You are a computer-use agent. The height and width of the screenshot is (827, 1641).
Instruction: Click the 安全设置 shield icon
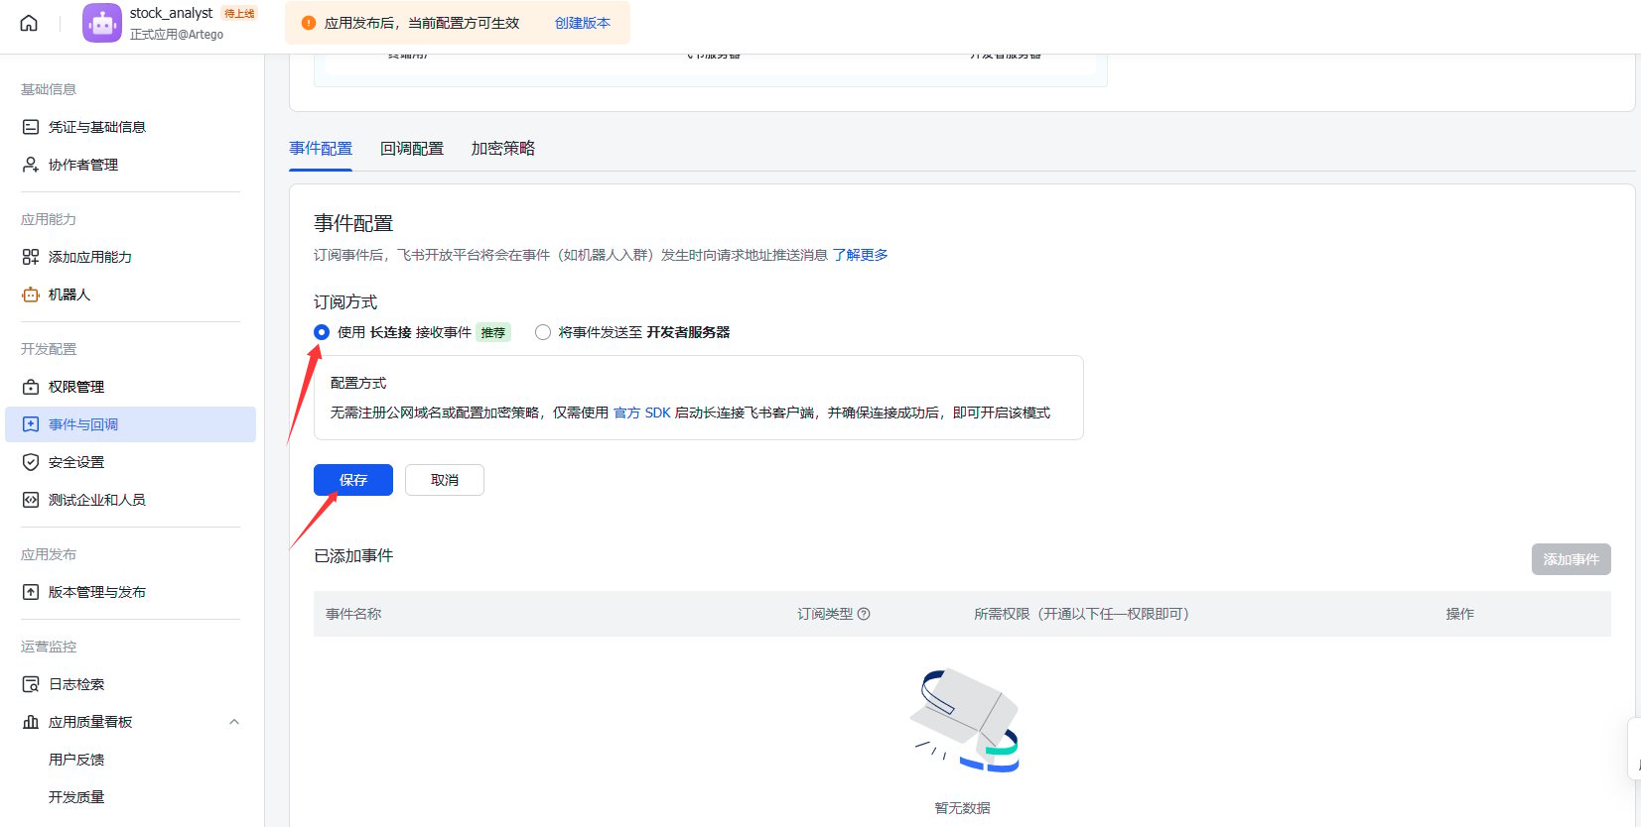[31, 462]
